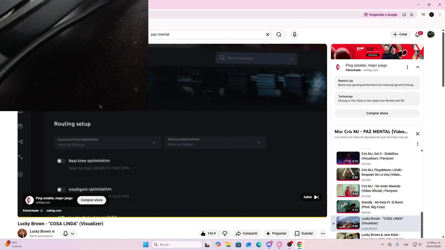Screen dimensions: 445x250
Task: Open Microsoft Store from the taskbar
Action: click(x=238, y=244)
